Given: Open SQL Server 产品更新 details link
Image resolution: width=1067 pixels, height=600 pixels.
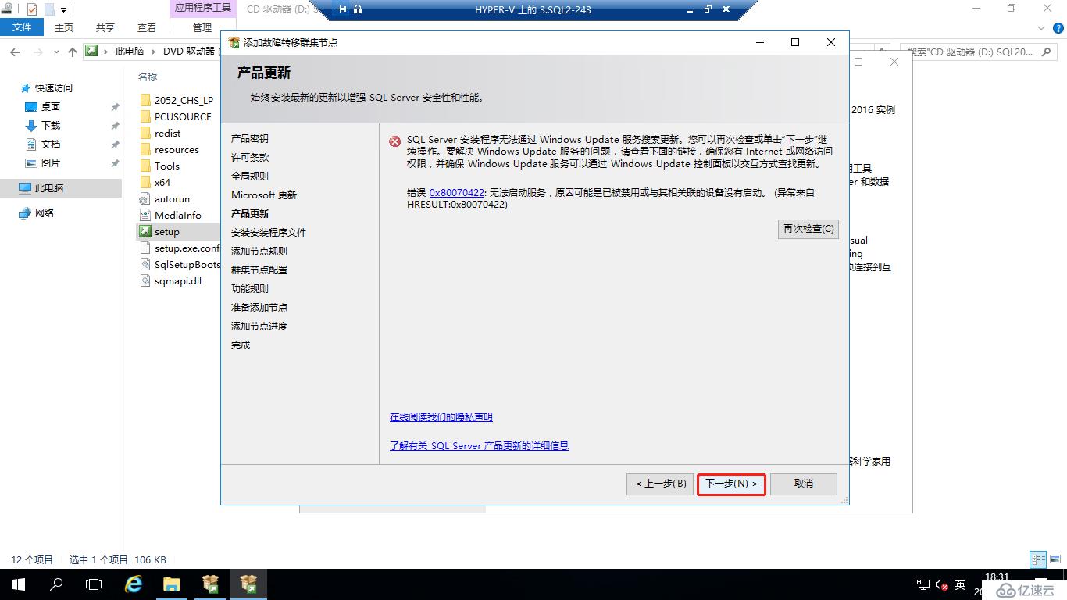Looking at the screenshot, I should tap(479, 445).
